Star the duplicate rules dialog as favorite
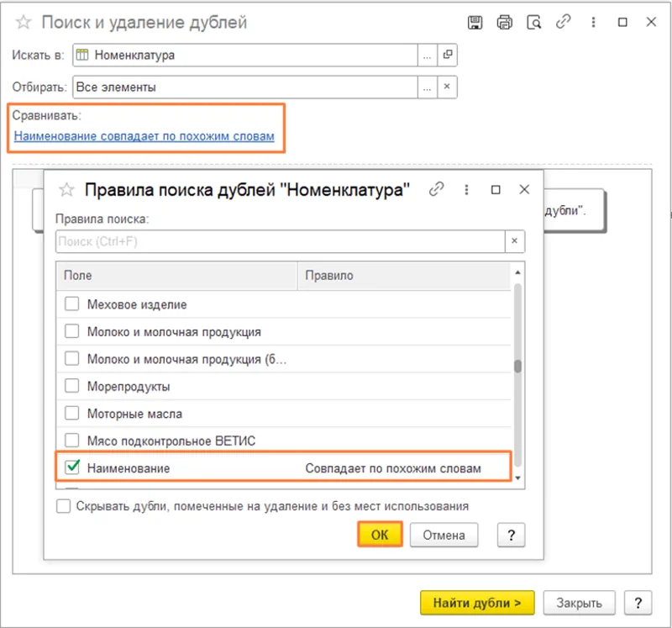The width and height of the screenshot is (672, 628). (65, 190)
